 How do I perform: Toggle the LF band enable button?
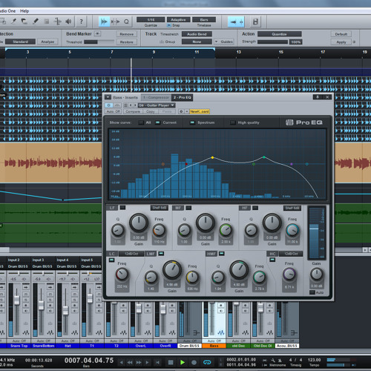[x=122, y=208]
